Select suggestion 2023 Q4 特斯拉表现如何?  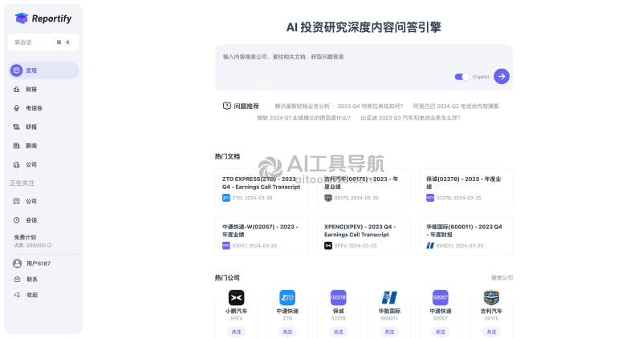tap(370, 106)
